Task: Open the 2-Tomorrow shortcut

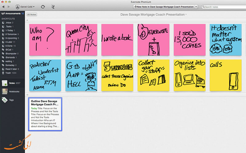Action: (x=10, y=34)
